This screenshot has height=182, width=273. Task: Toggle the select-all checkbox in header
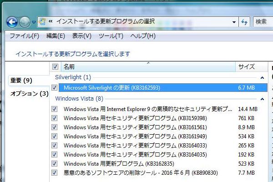click(56, 67)
